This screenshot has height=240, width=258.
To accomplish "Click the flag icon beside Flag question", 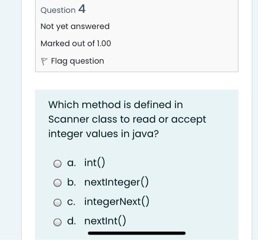I will tap(44, 61).
